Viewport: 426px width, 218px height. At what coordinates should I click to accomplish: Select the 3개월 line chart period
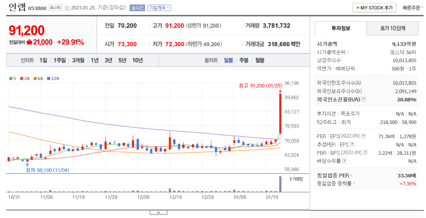tap(78, 60)
